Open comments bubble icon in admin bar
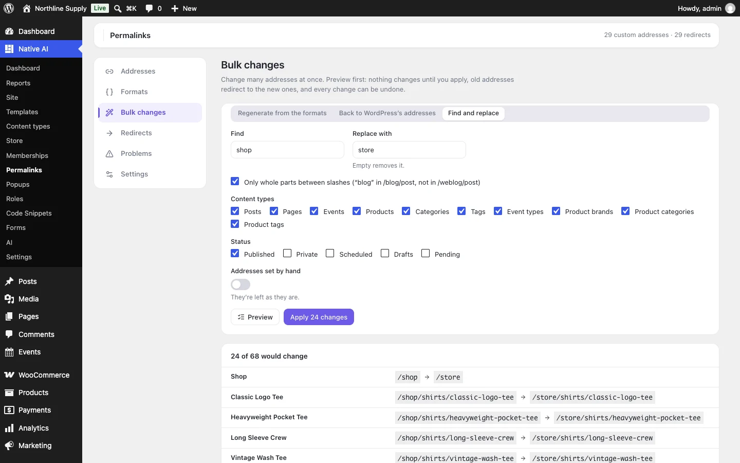 click(x=149, y=8)
